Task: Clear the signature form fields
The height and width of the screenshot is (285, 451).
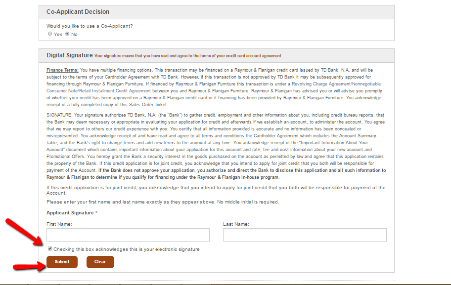Action: pos(100,262)
